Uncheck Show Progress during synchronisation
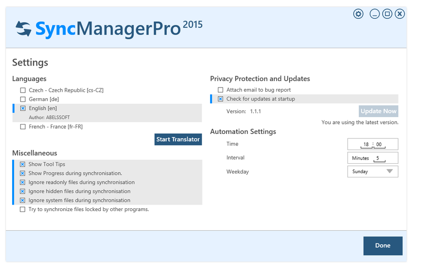Viewport: 421px width, 271px height. (22, 173)
